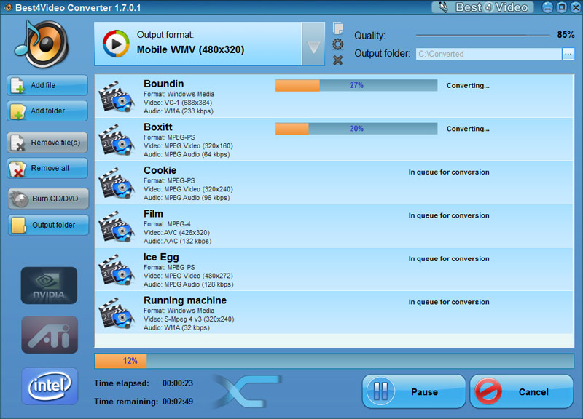The width and height of the screenshot is (583, 419).
Task: Click the Boxitt 20% progress bar
Action: point(356,129)
